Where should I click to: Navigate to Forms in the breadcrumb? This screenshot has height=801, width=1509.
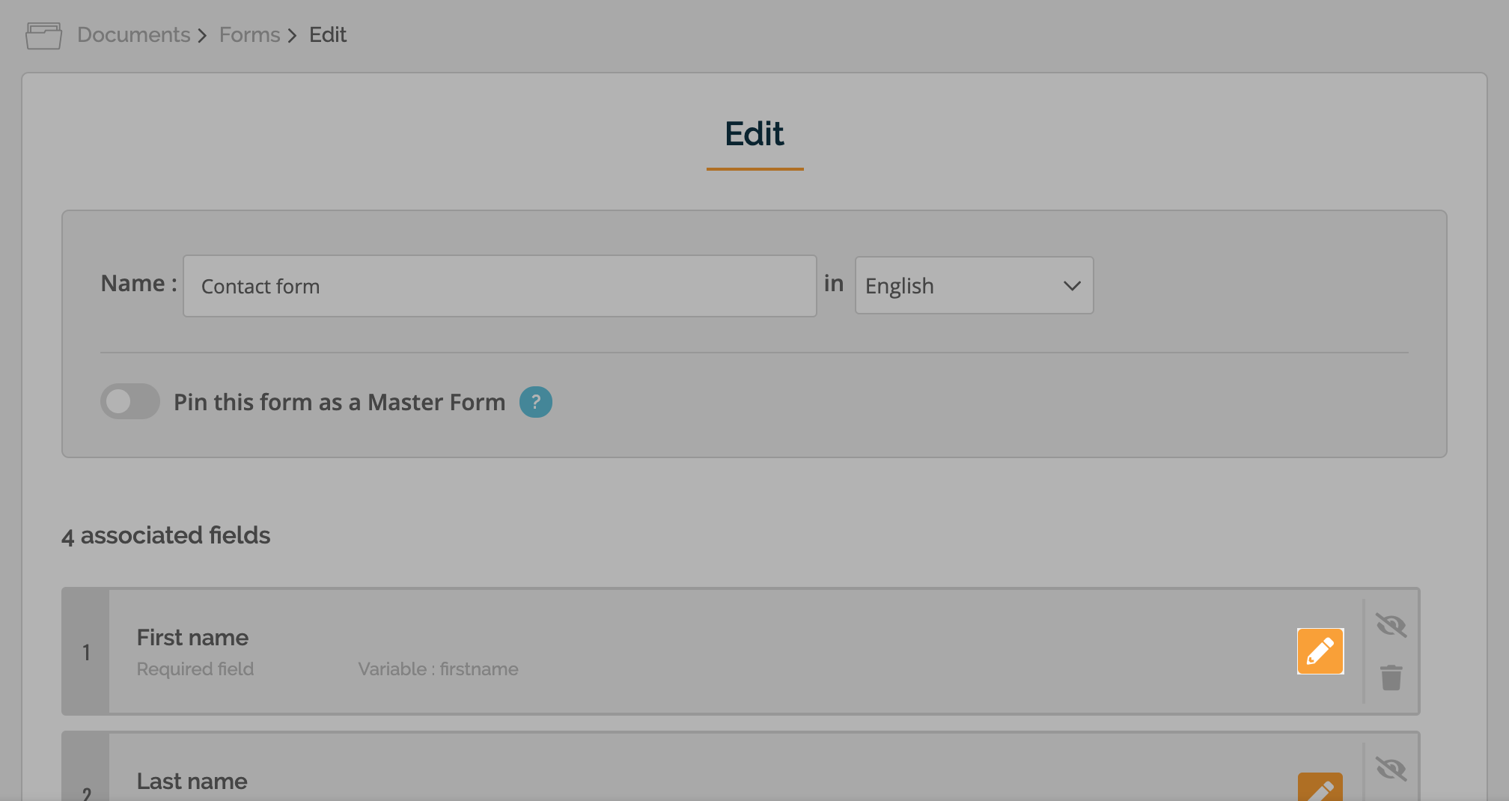tap(249, 34)
